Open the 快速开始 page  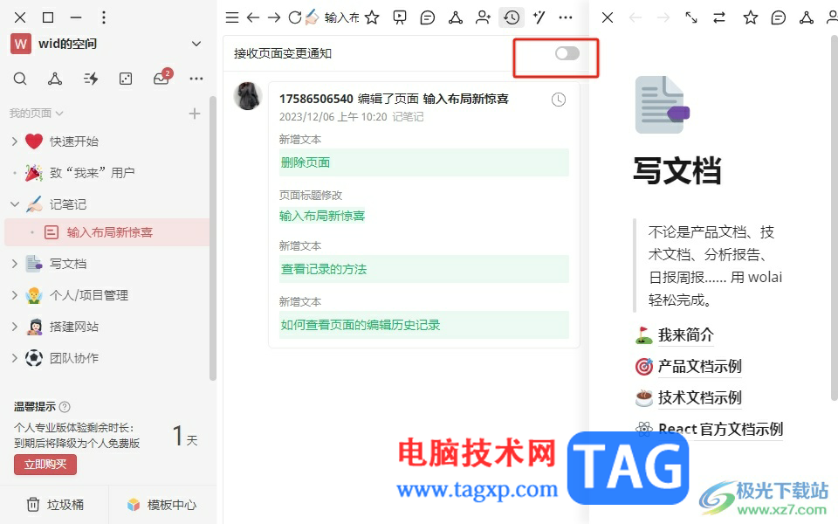(73, 141)
